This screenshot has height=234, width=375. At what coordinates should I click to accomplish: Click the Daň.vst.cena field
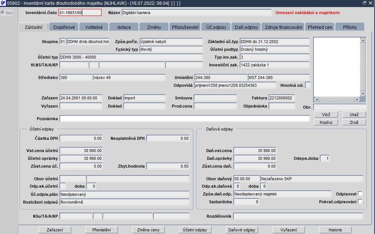(x=255, y=150)
